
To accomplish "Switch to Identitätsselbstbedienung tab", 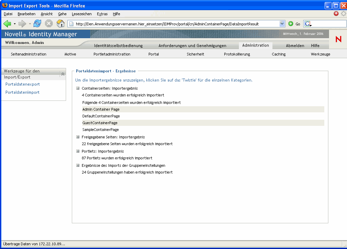I will 118,46.
